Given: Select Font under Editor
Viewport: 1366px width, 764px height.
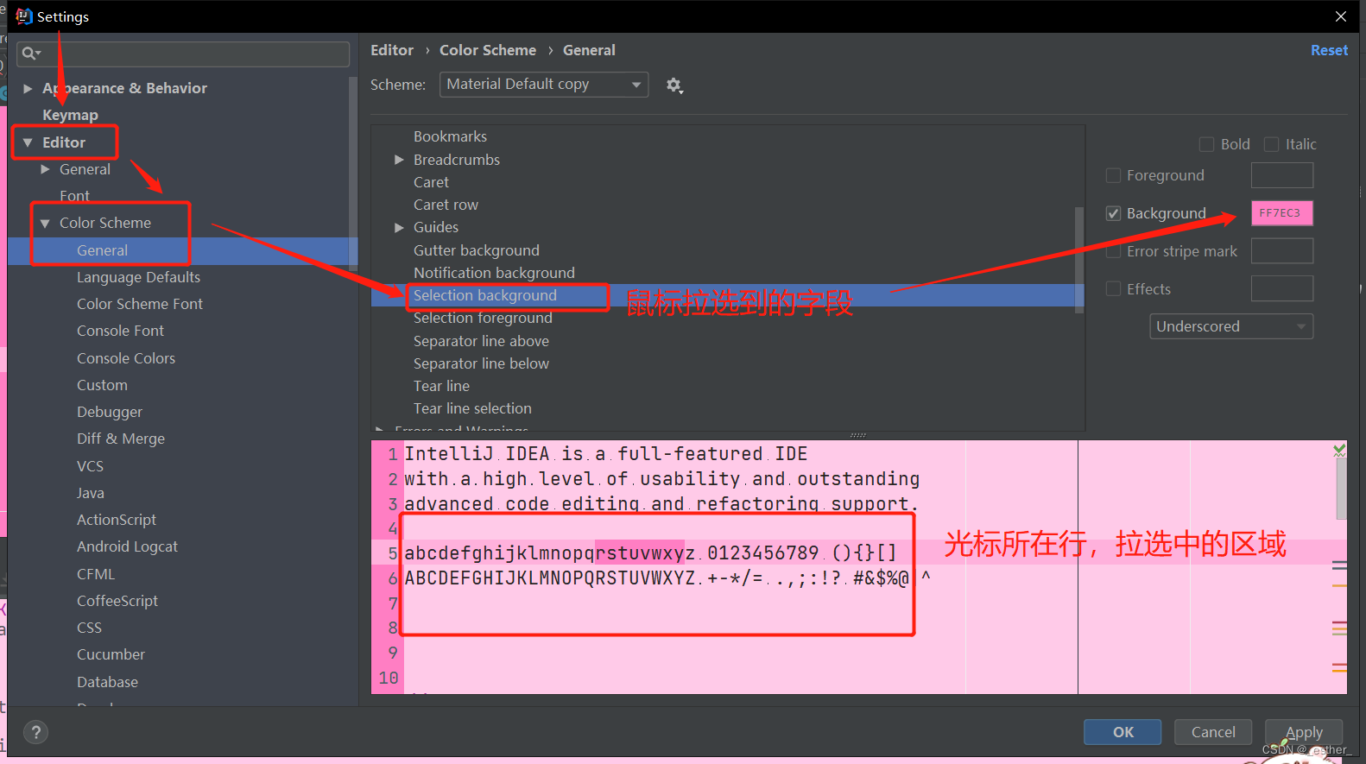Looking at the screenshot, I should pyautogui.click(x=74, y=196).
